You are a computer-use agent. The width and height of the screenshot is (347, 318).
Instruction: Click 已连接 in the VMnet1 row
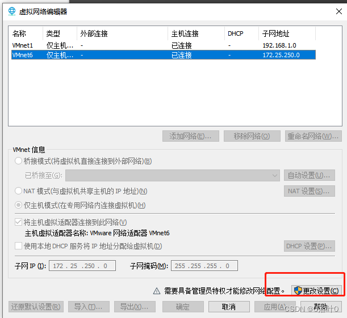[x=182, y=45]
